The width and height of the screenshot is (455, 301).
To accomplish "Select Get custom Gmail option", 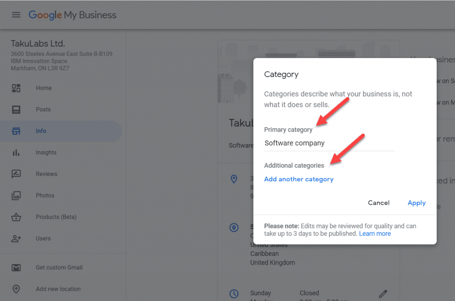I will point(59,267).
